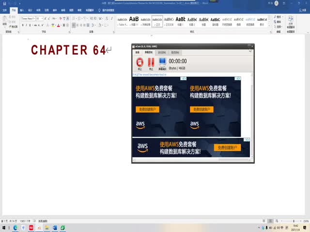Toggle center alignment for paragraph
The width and height of the screenshot is (310, 232).
pos(77,25)
